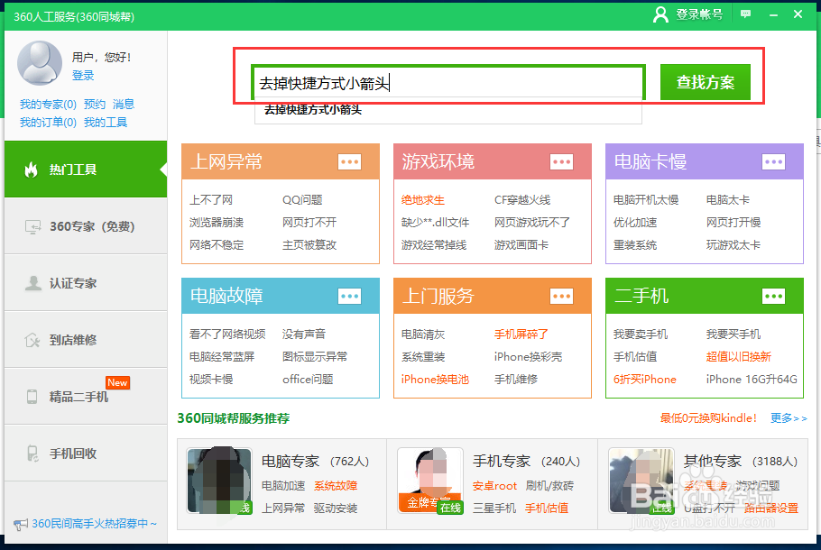Open more options for 二手机 card

(x=773, y=297)
